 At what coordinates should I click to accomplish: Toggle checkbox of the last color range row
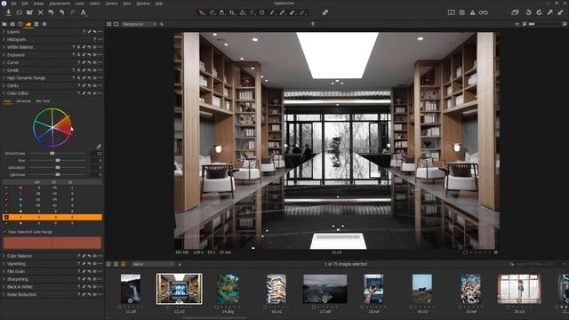coord(6,223)
